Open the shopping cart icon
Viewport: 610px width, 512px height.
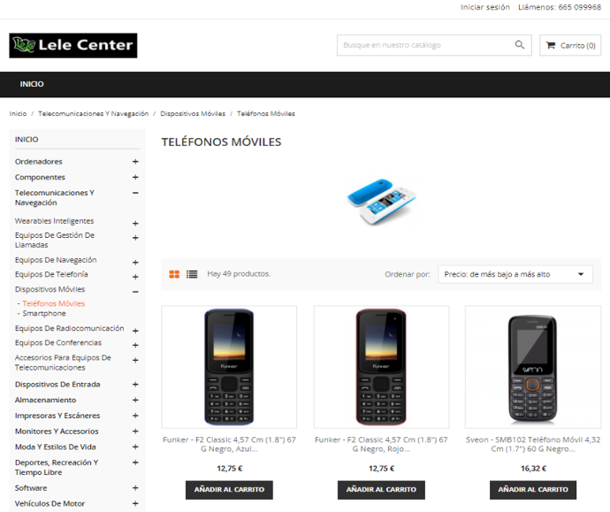coord(550,45)
